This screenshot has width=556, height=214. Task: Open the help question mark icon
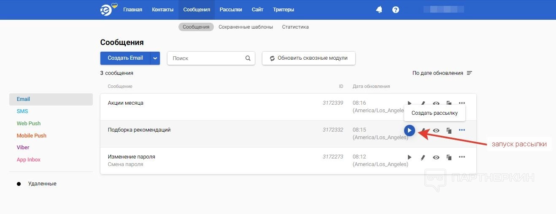(396, 10)
